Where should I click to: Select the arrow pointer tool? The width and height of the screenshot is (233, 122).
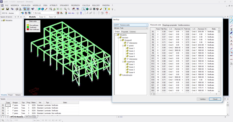[84, 9]
